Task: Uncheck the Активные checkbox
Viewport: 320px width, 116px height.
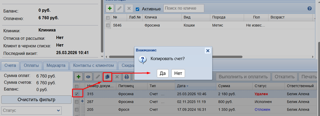Action: [137, 9]
